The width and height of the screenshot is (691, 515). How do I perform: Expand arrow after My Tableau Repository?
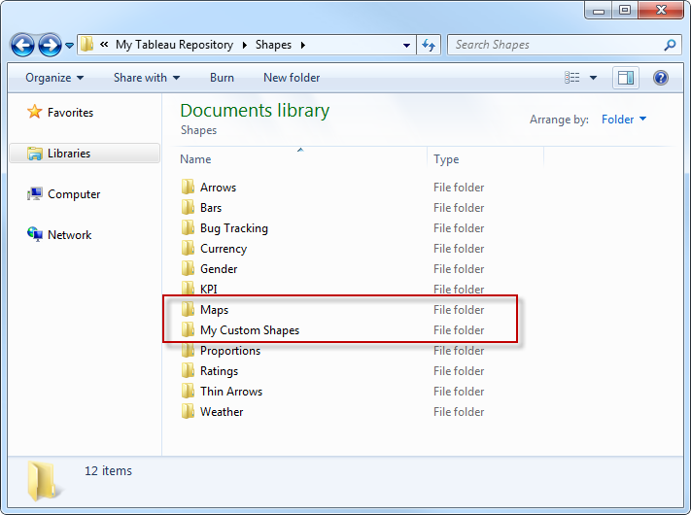coord(245,45)
